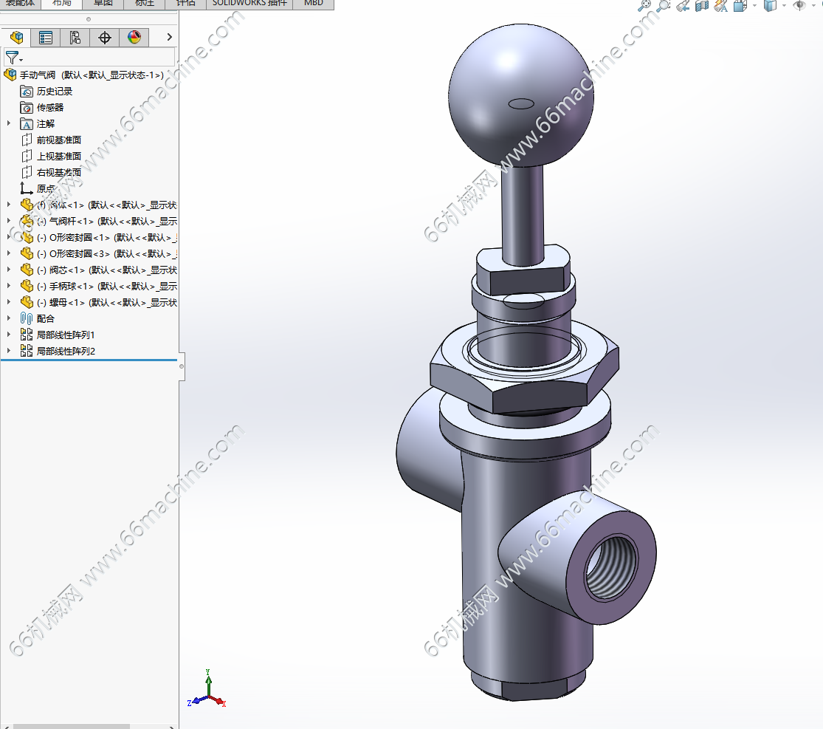Select the DimXpertManager crosshair tab
The width and height of the screenshot is (823, 729).
tap(105, 37)
